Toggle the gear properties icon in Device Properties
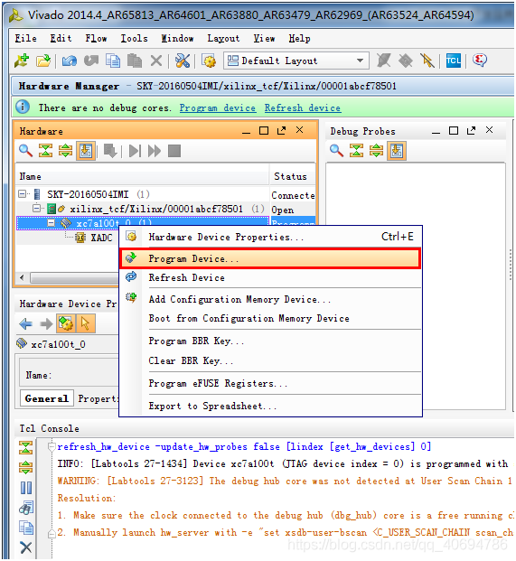 (x=65, y=323)
